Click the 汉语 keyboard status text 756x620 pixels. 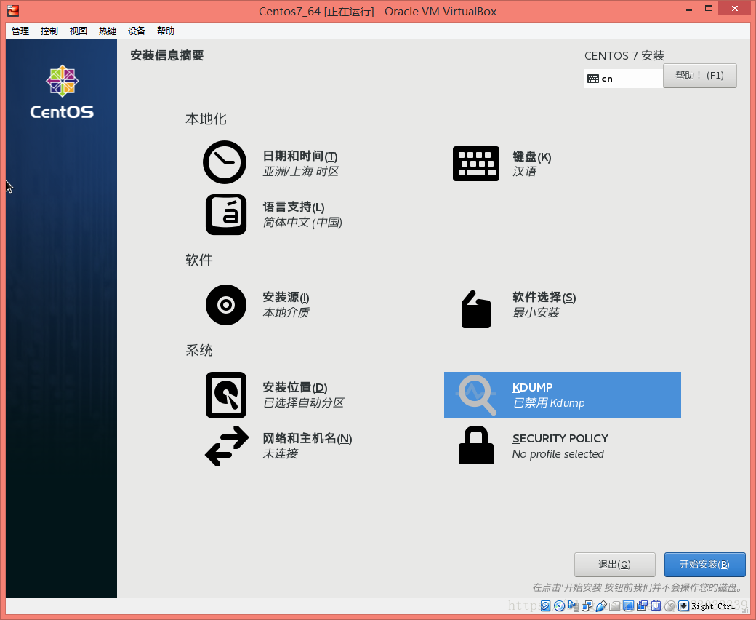point(525,171)
